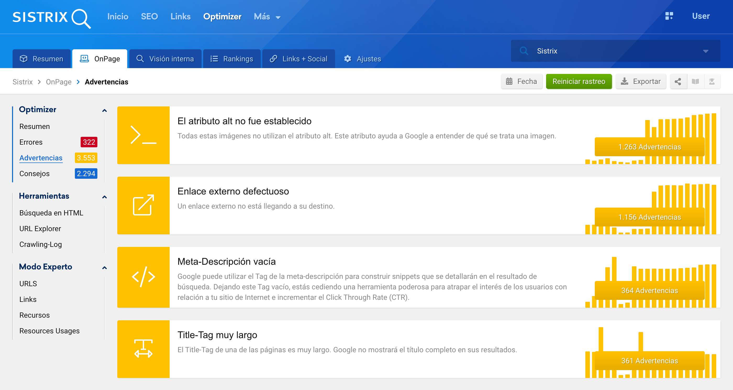
Task: Click the Exportar button
Action: click(x=640, y=82)
